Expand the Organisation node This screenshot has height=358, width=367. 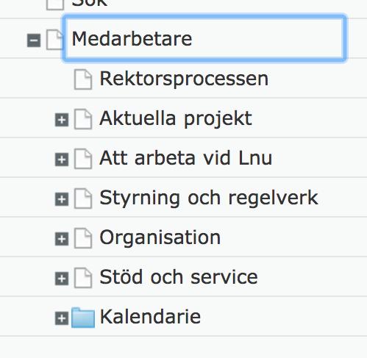[x=62, y=239]
